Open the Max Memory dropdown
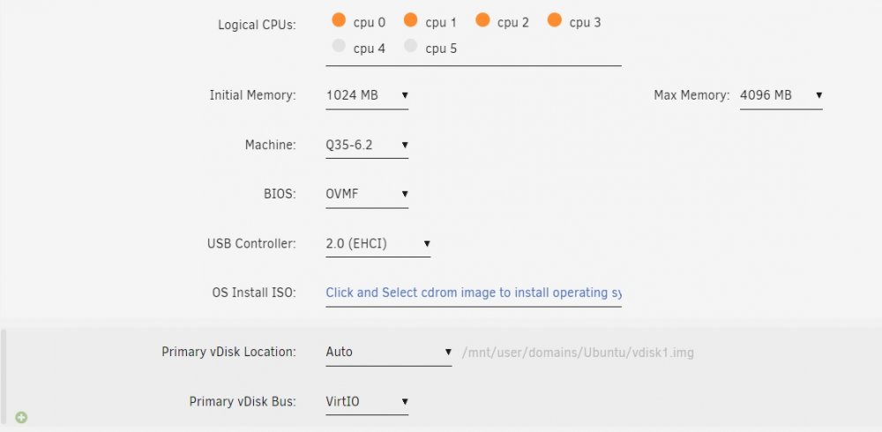Image resolution: width=882 pixels, height=432 pixels. coord(781,95)
